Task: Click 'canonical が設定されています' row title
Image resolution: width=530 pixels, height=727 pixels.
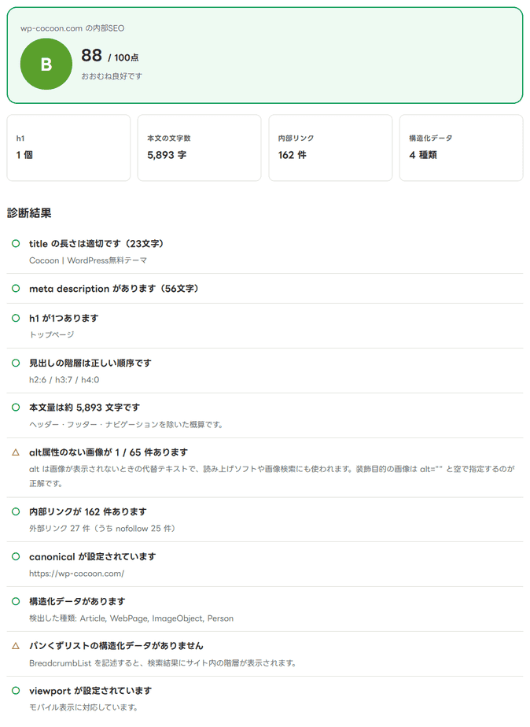Action: tap(93, 556)
